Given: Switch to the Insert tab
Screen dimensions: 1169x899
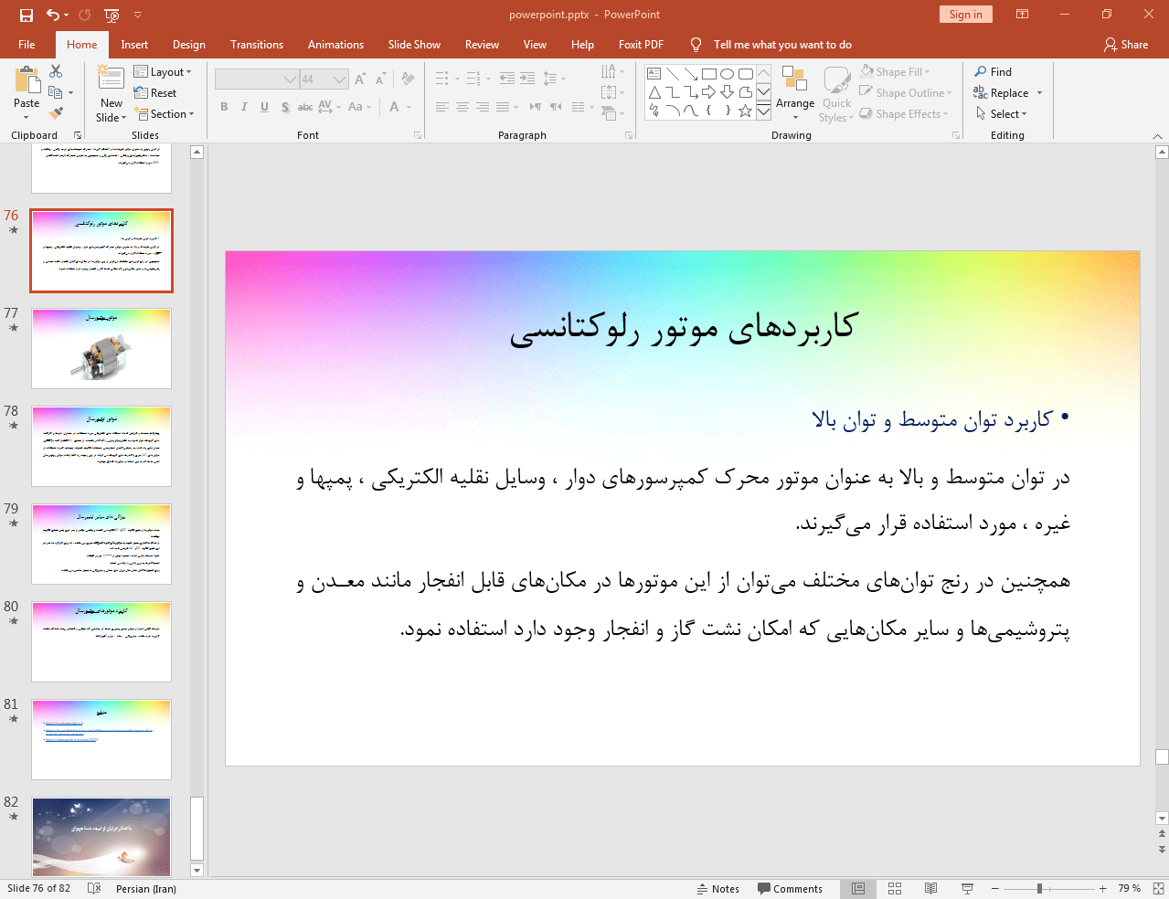Looking at the screenshot, I should click(134, 44).
